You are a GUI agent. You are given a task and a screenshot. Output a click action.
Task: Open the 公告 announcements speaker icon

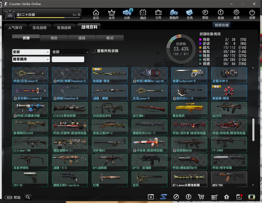[127, 14]
